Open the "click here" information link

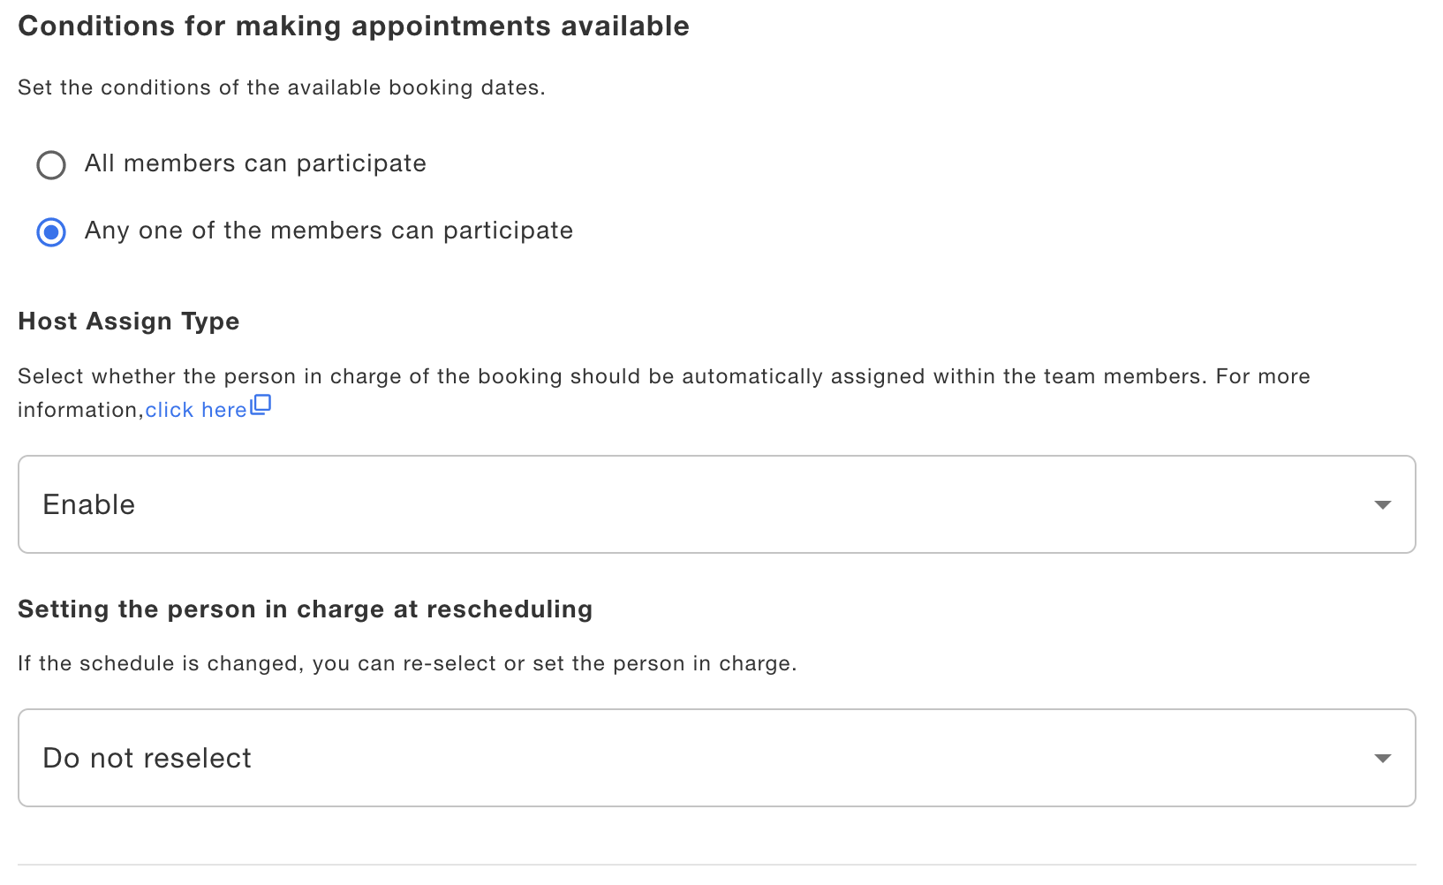point(195,410)
